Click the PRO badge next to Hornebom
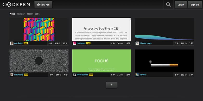Image resolution: width=203 pixels, height=101 pixels. tap(88, 43)
